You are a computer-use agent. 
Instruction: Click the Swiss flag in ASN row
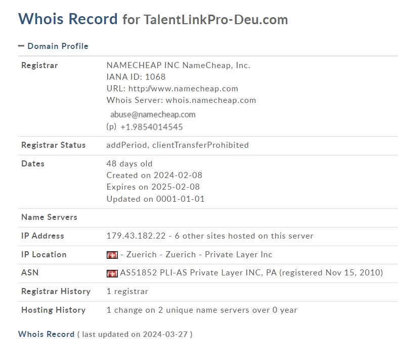[112, 273]
